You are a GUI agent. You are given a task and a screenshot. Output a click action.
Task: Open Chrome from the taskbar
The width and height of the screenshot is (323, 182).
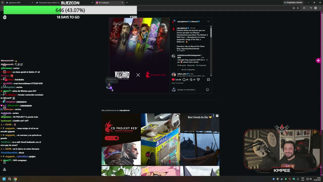point(15,179)
